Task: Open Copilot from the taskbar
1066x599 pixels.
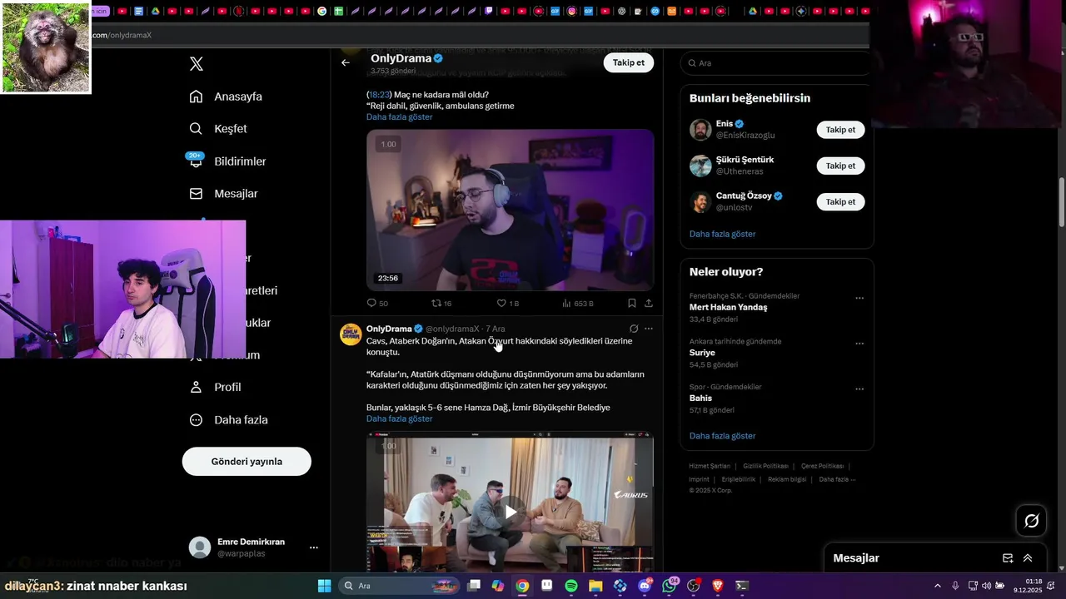Action: [x=498, y=586]
